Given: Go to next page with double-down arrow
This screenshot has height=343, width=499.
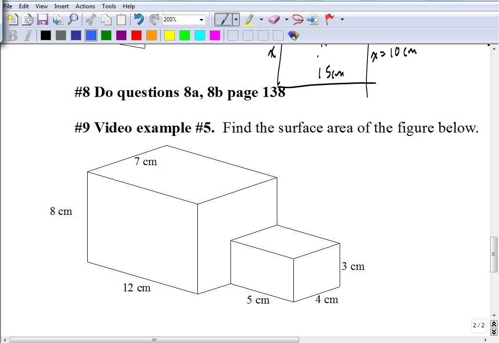Looking at the screenshot, I should [494, 330].
